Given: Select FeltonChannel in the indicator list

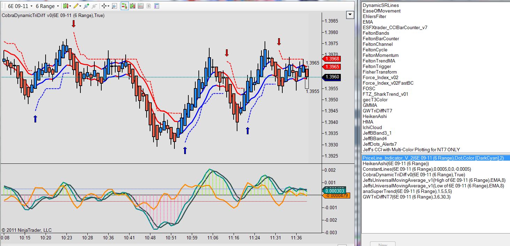Looking at the screenshot, I should coord(378,44).
